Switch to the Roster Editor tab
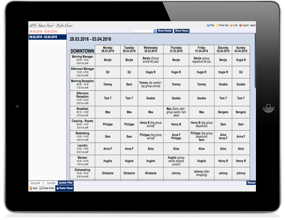This screenshot has height=220, width=285. click(x=47, y=188)
